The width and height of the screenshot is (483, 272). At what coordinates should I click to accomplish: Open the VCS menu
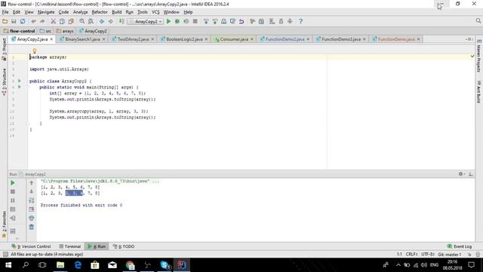155,12
